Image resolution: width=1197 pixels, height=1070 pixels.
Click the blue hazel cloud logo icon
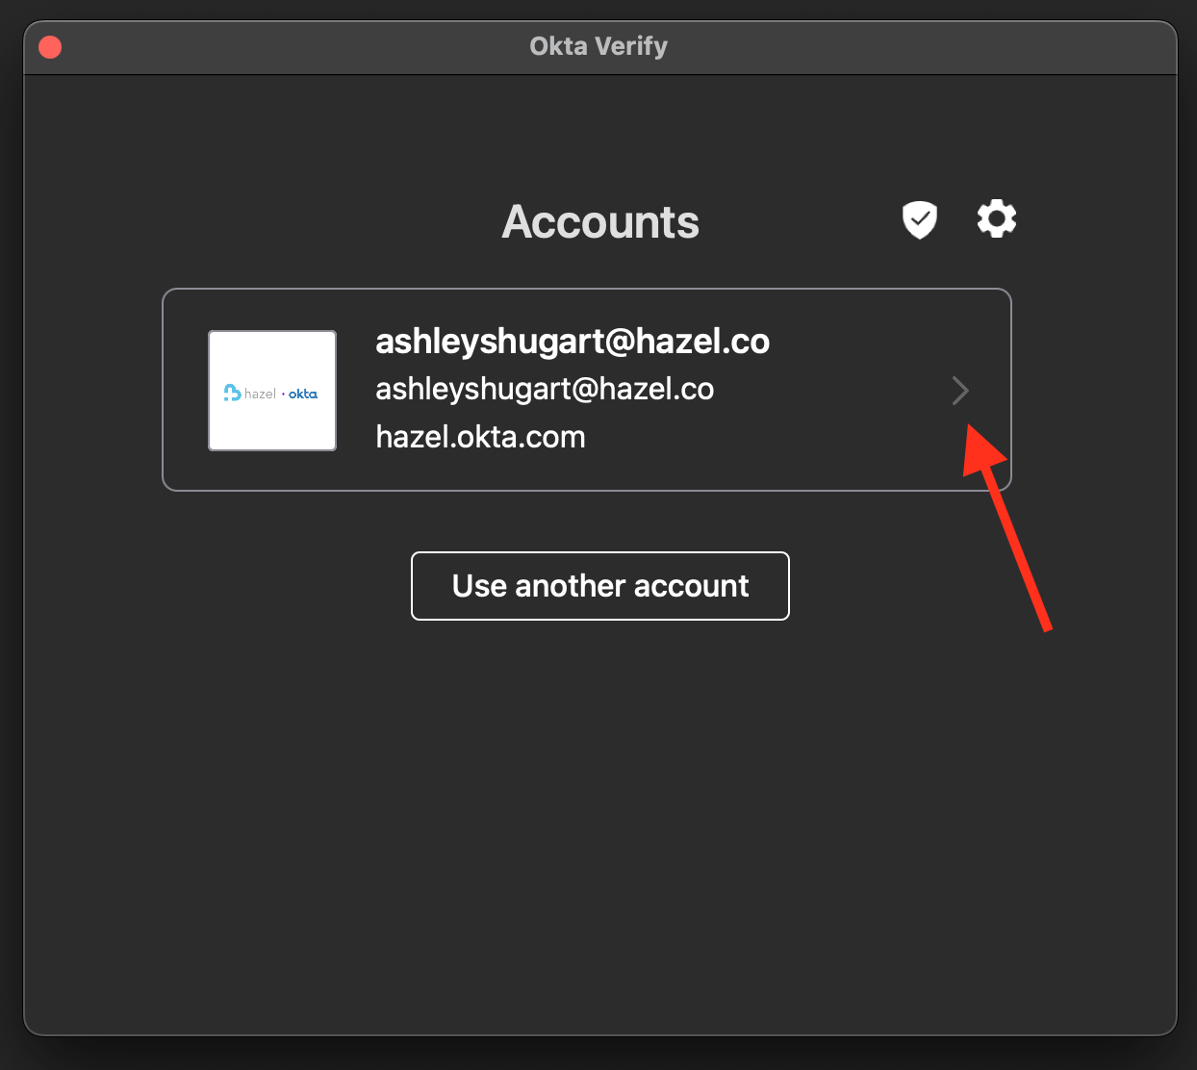232,393
